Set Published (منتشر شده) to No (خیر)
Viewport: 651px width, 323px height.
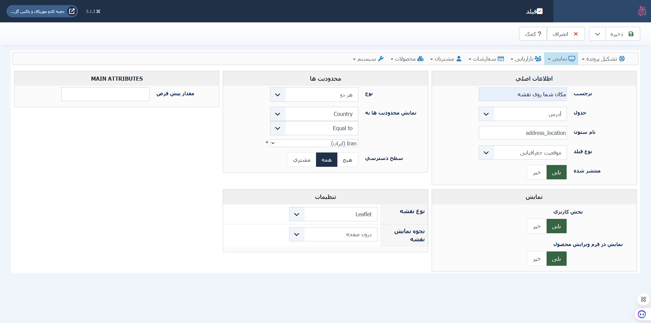536,173
